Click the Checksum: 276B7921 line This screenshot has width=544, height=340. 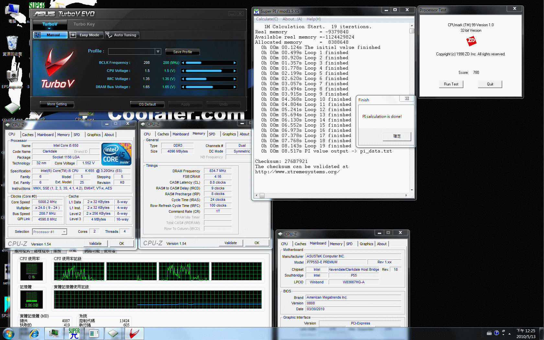pos(281,162)
